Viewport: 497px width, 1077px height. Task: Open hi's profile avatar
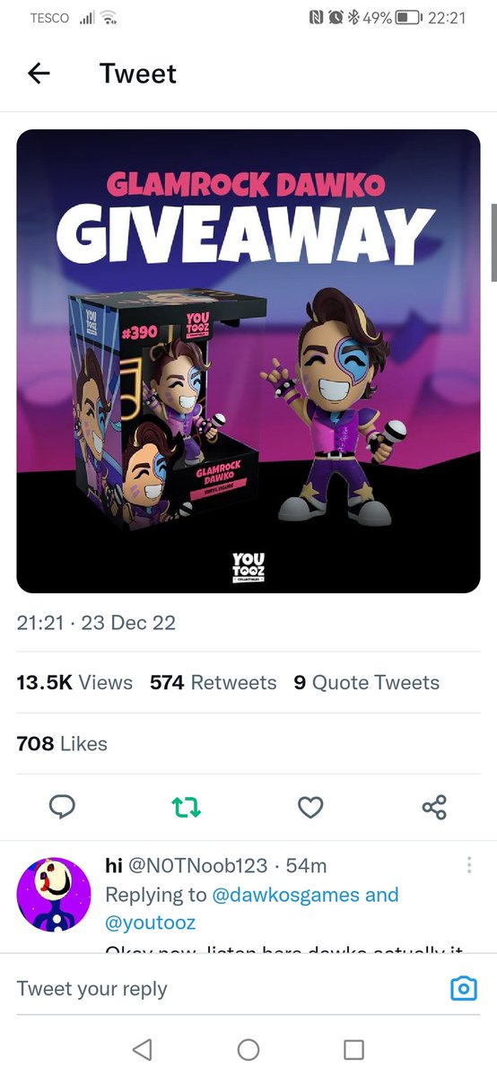click(x=54, y=893)
